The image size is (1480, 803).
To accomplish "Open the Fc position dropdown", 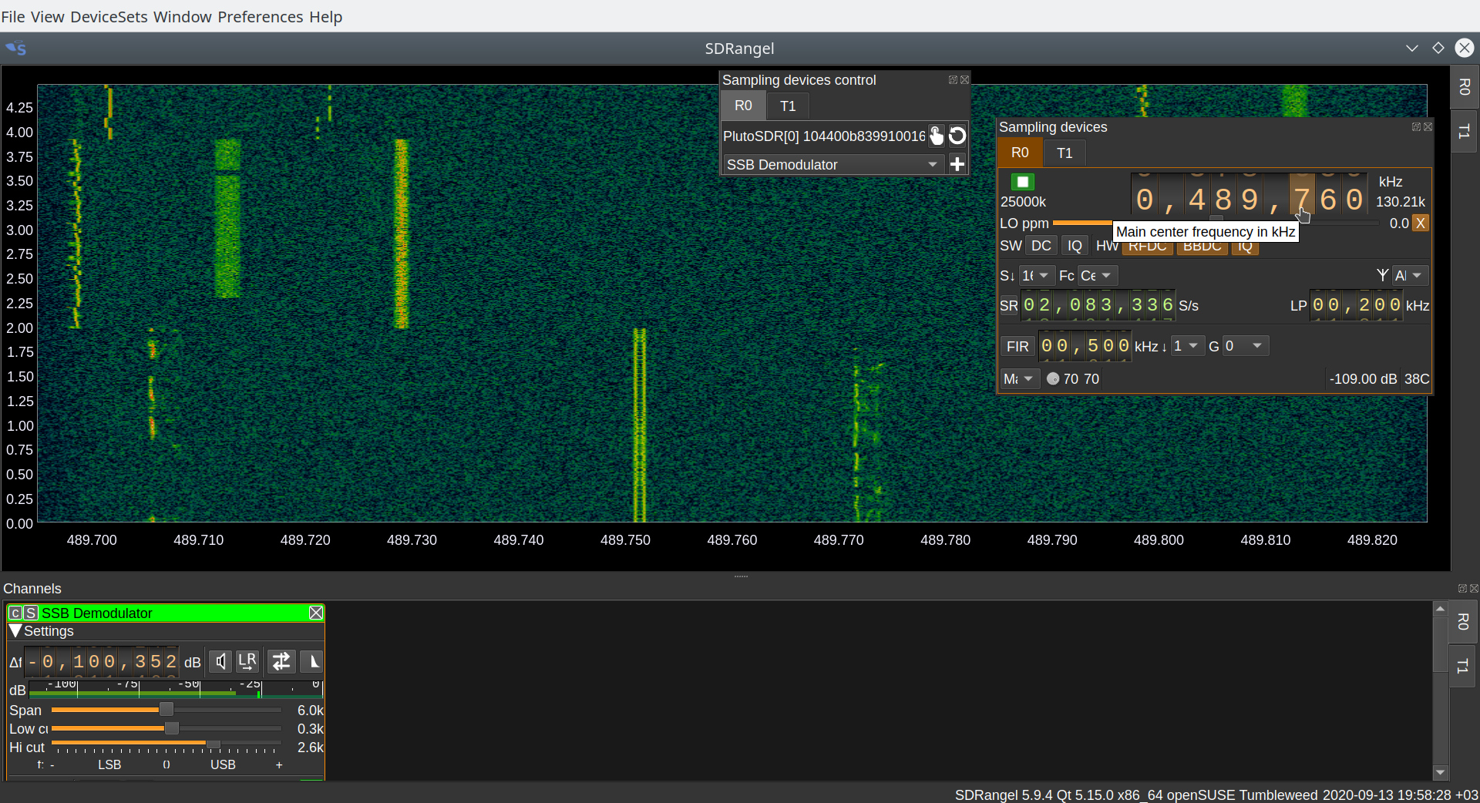I will pyautogui.click(x=1097, y=275).
